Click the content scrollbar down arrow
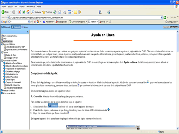Viewport: 179px width, 134px height. click(x=177, y=128)
